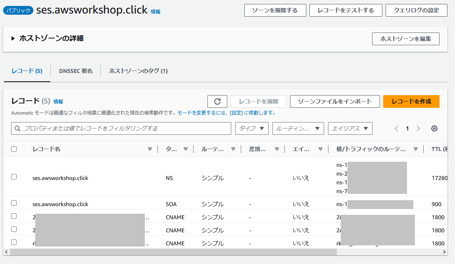The image size is (455, 264).
Task: Click ses.awsworkshop.click name in SOA row
Action: pos(60,204)
